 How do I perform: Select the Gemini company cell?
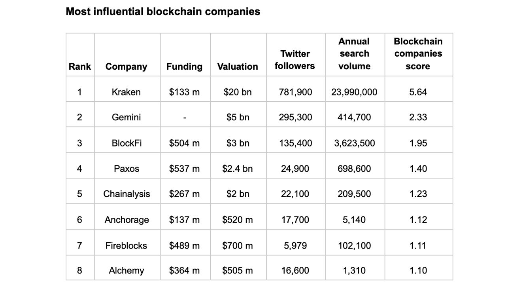pos(126,118)
